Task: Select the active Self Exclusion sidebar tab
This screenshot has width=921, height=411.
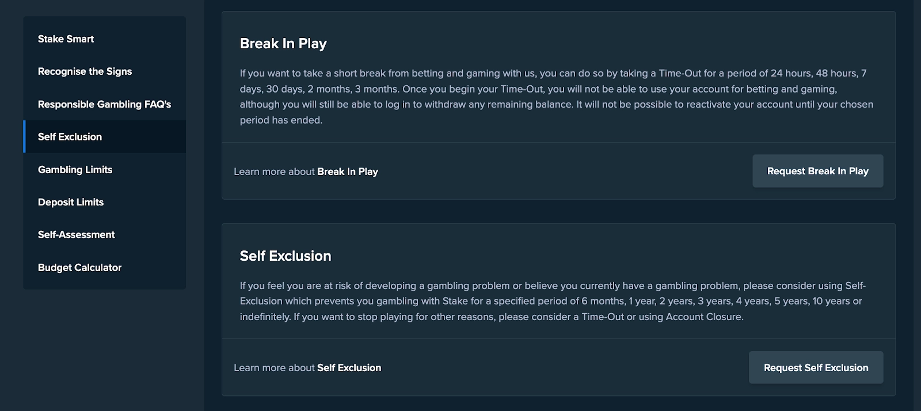Action: point(70,137)
